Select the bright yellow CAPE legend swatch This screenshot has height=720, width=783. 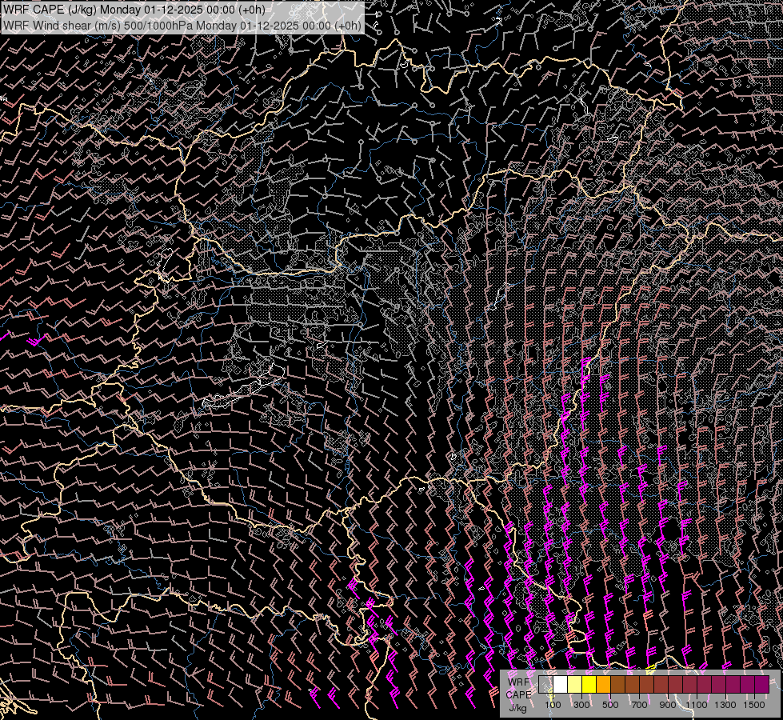click(589, 684)
